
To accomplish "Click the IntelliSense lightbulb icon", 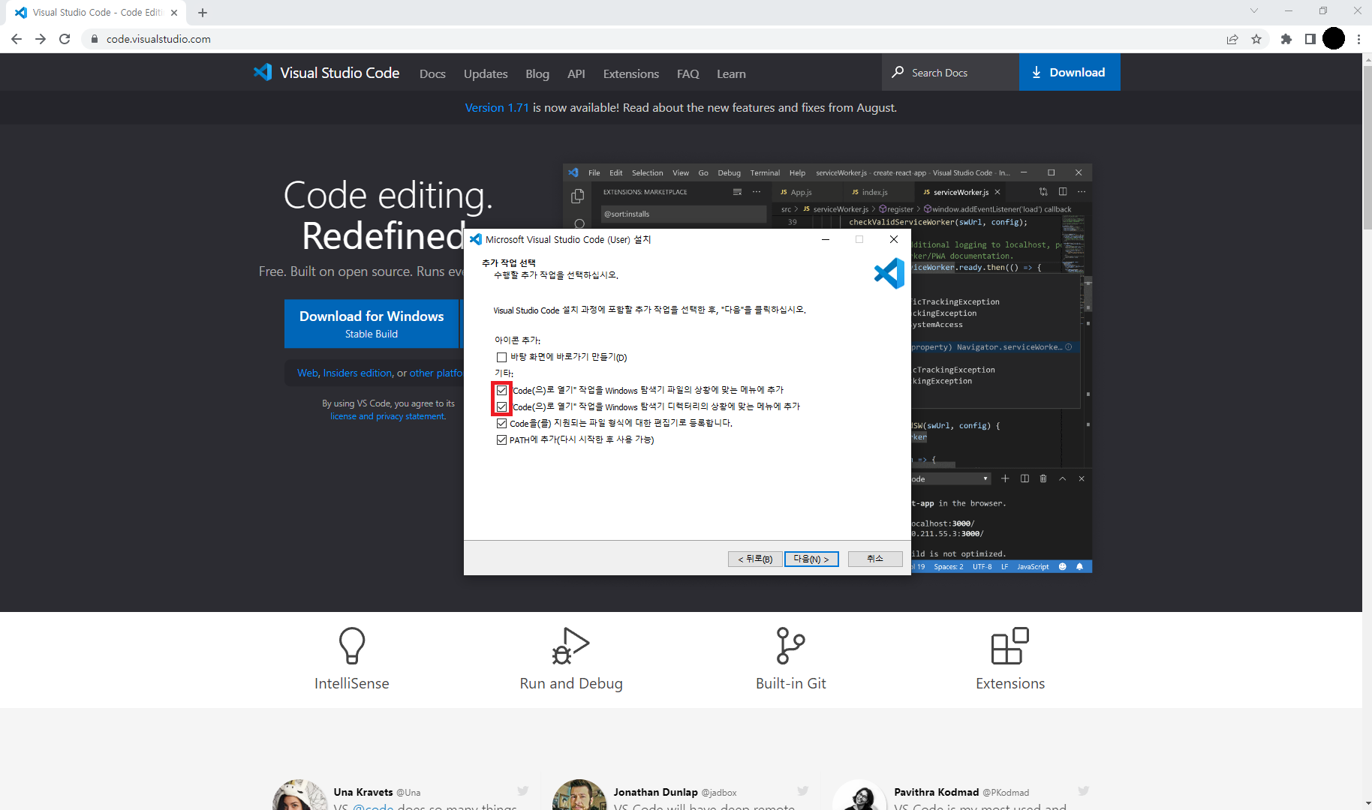I will coord(351,646).
